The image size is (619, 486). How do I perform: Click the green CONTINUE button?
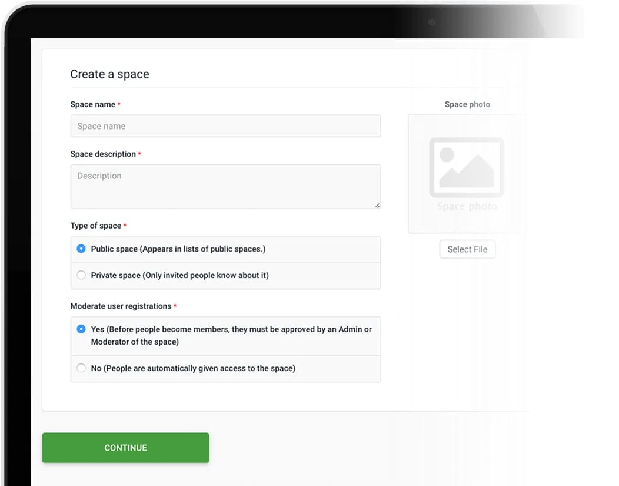click(x=125, y=448)
